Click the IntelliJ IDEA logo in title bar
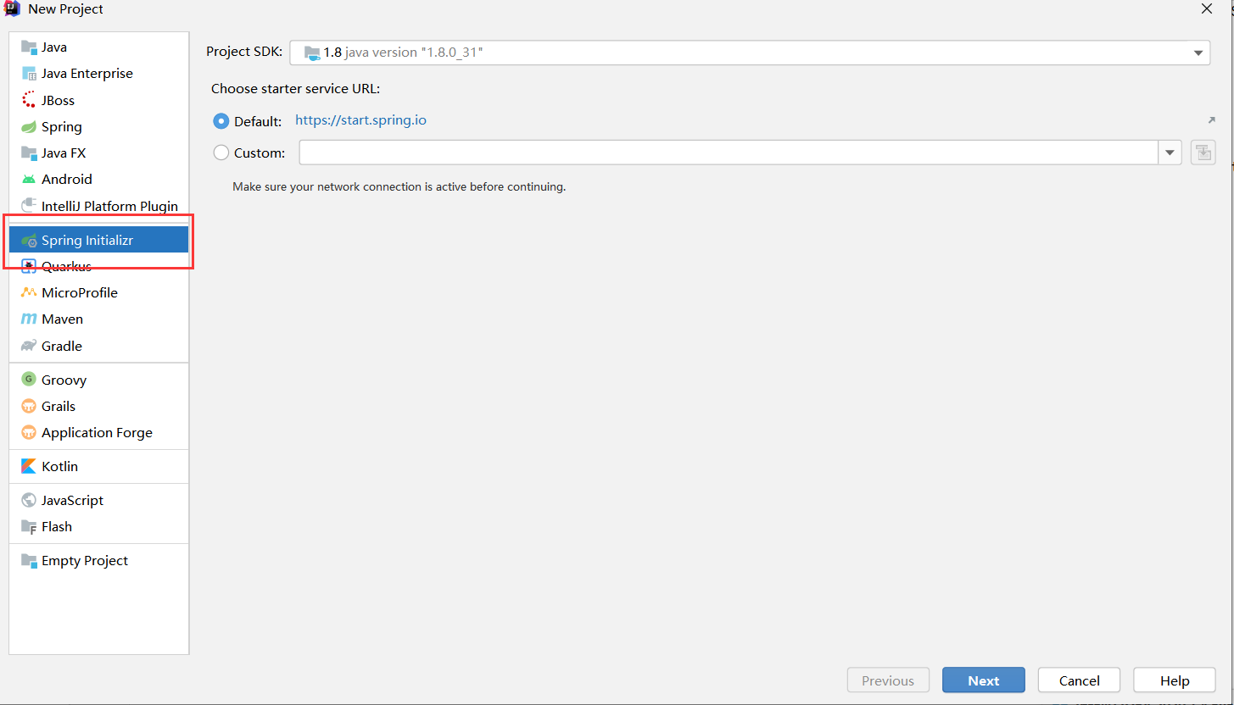 [x=12, y=9]
